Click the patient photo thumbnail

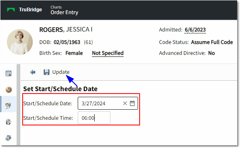tap(20, 42)
